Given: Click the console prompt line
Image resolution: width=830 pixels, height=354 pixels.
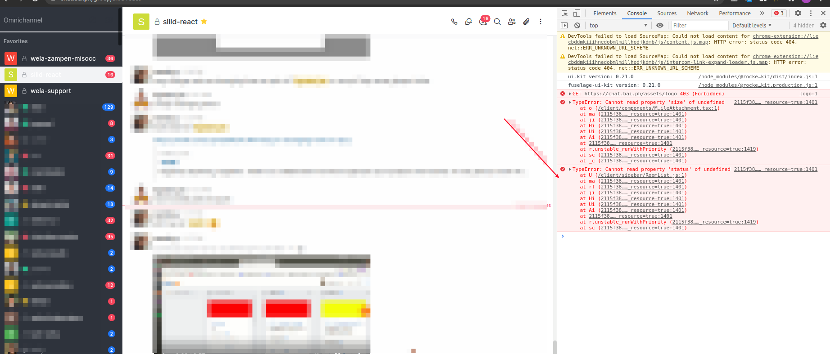Looking at the screenshot, I should tap(693, 236).
